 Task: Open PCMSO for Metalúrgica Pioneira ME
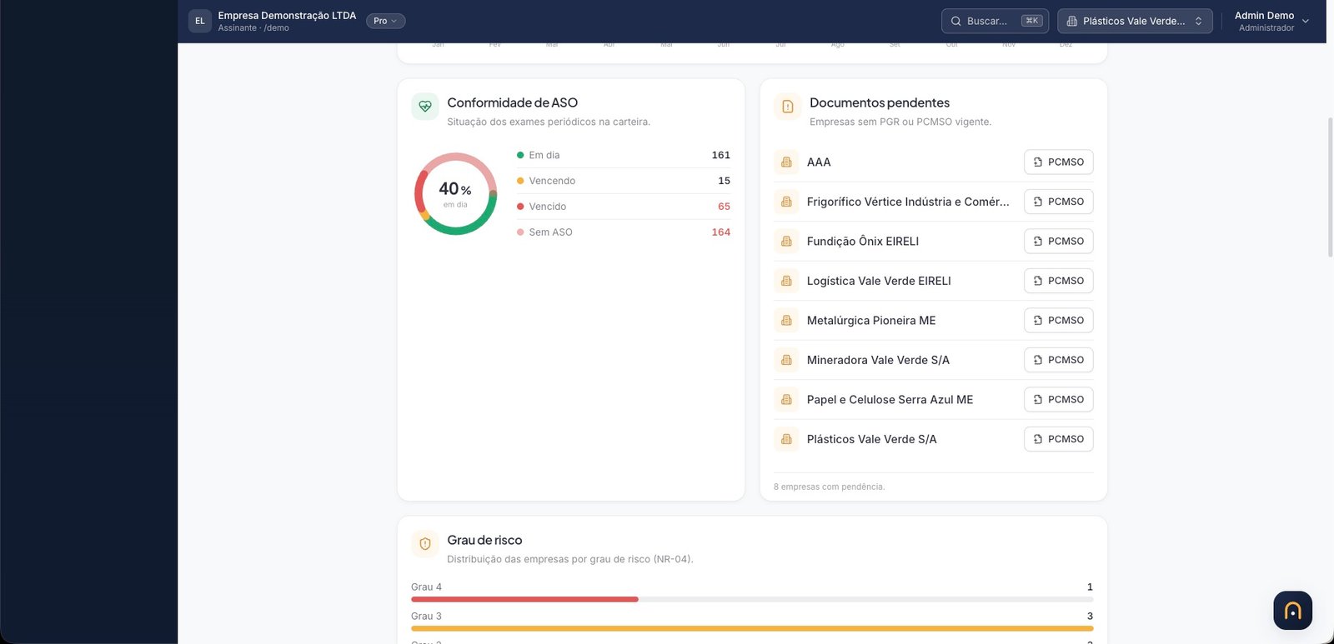[x=1059, y=320]
